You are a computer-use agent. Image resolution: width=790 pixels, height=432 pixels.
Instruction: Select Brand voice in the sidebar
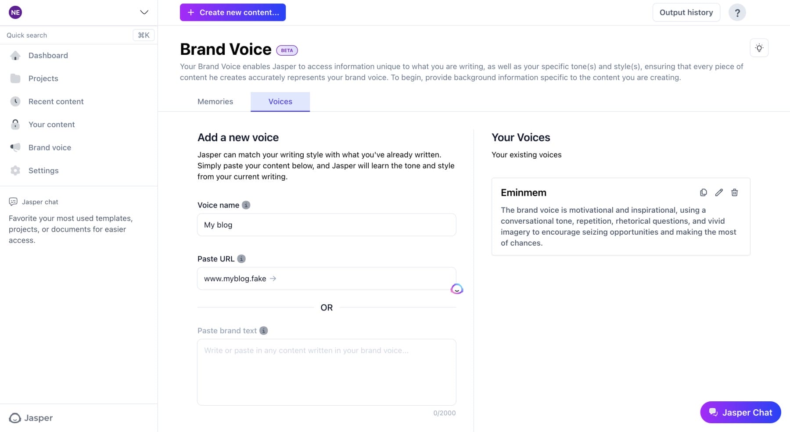(x=50, y=147)
